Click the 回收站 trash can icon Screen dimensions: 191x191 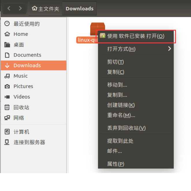click(x=7, y=107)
